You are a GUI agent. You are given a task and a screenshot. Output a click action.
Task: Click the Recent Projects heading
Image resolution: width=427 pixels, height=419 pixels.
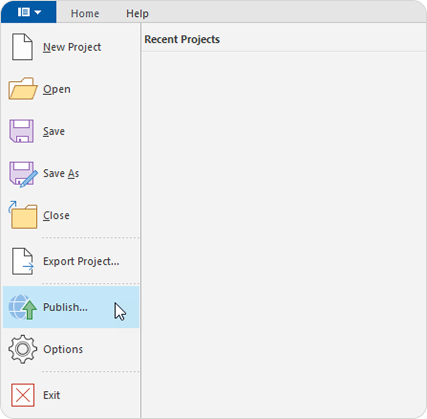(182, 39)
